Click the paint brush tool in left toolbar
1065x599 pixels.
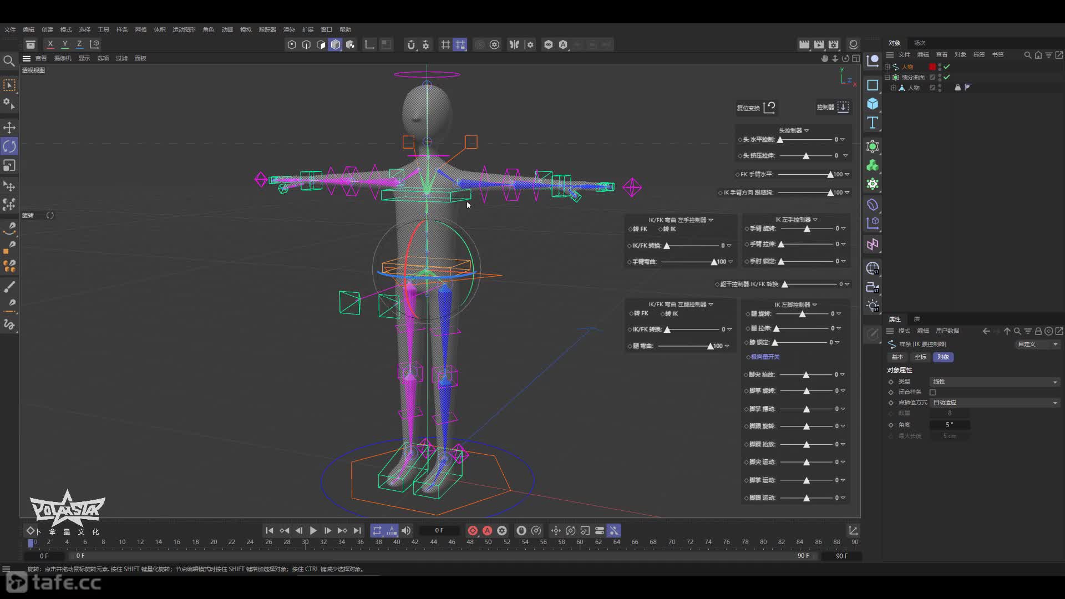pos(9,287)
